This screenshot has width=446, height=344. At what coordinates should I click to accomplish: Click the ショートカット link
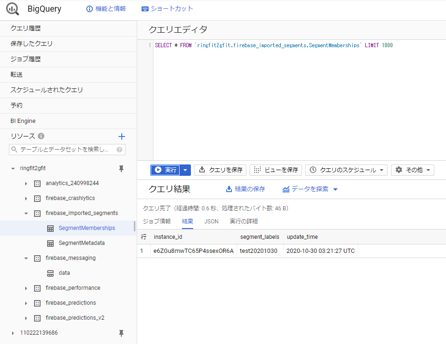tap(167, 9)
